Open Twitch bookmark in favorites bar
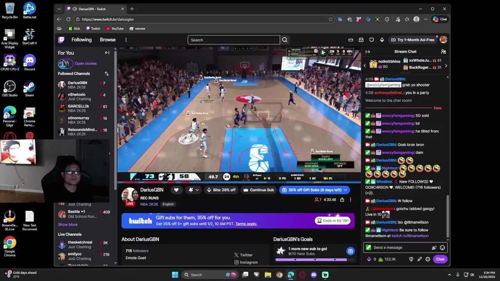This screenshot has height=281, width=500. click(93, 28)
